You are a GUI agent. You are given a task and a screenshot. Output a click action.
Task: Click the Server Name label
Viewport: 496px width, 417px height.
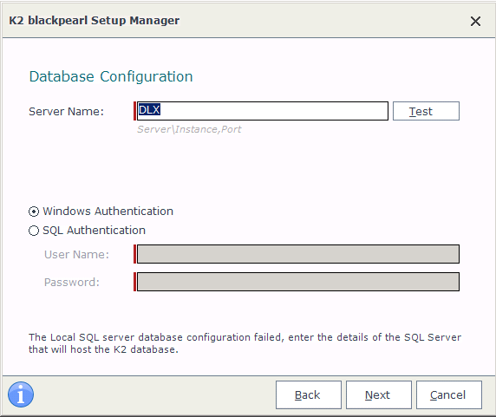[x=66, y=111]
